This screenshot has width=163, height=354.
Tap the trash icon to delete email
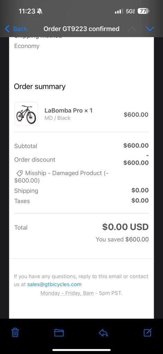tap(15, 333)
